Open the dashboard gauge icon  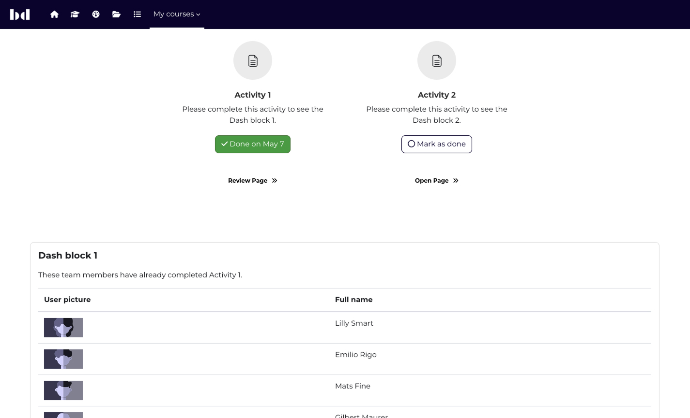coord(96,14)
